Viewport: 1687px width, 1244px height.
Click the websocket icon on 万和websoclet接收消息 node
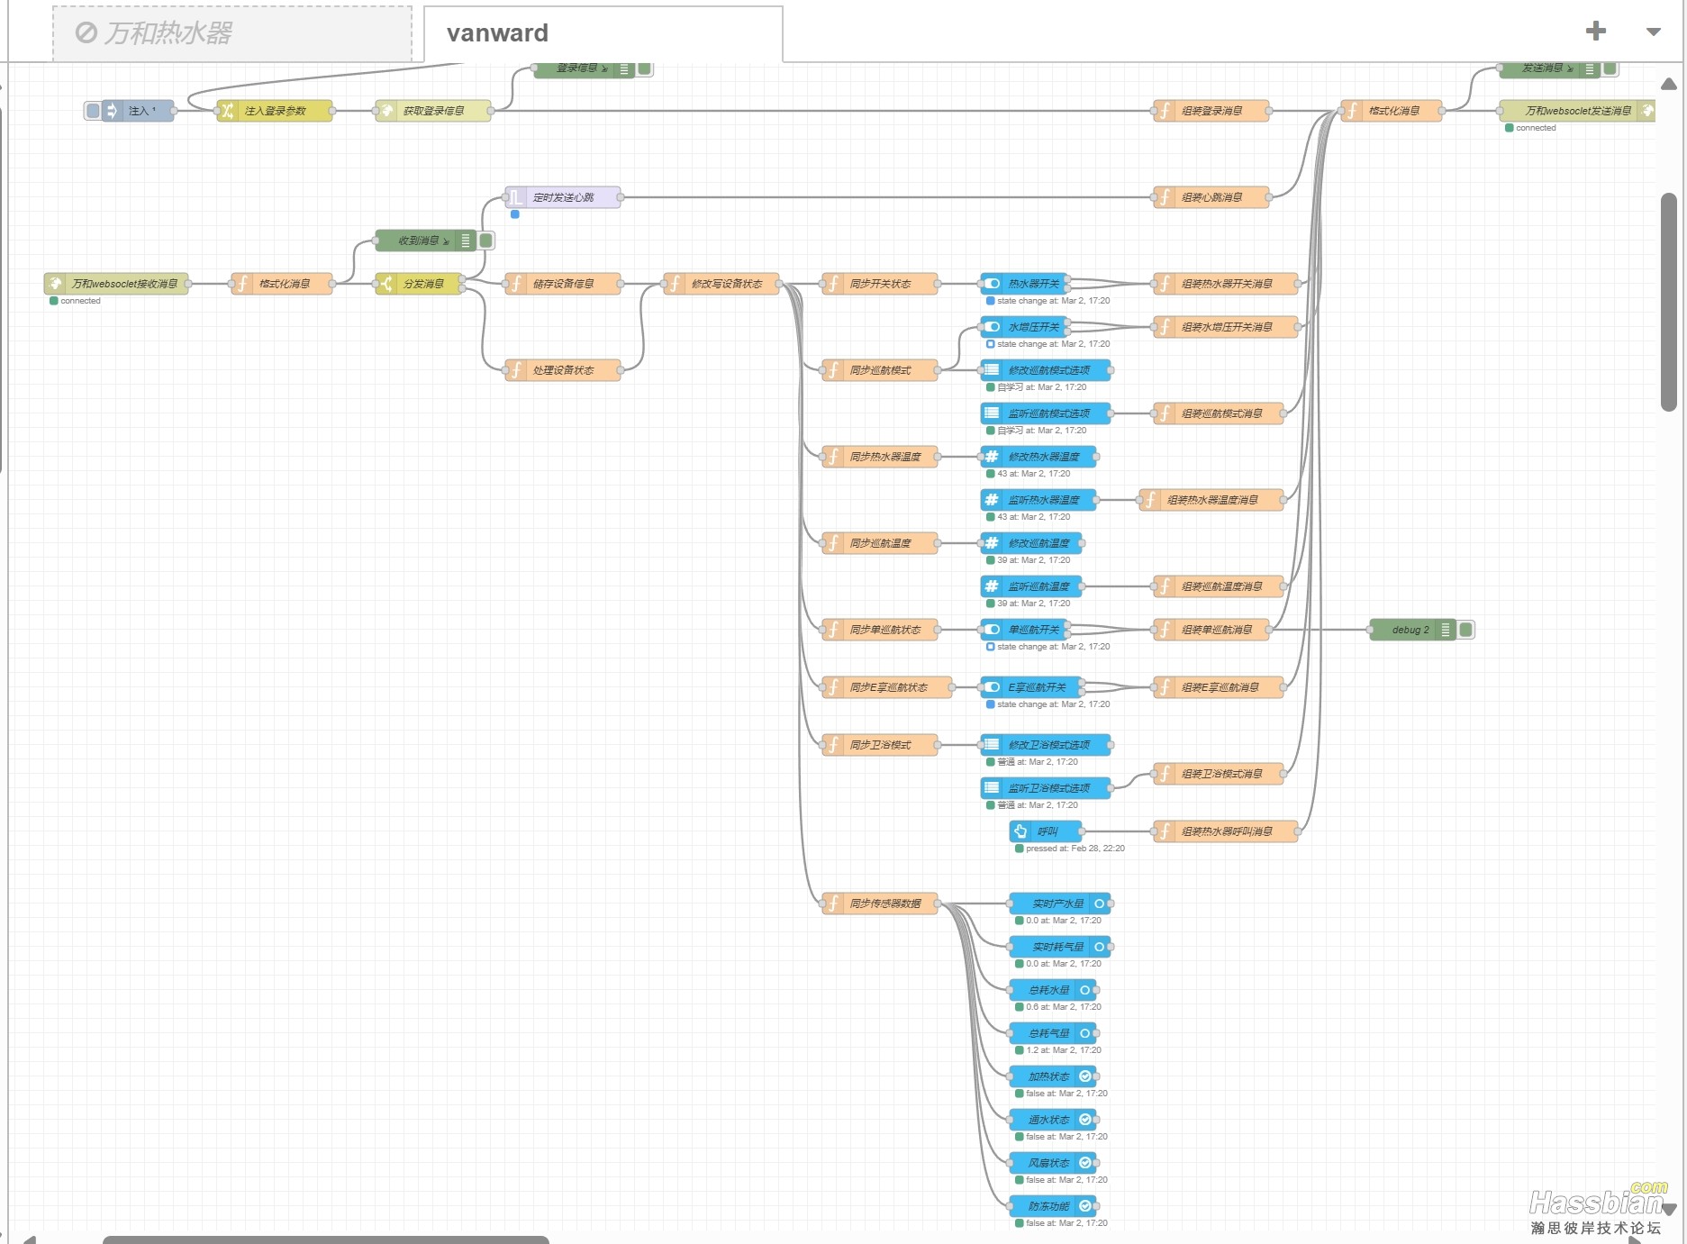[55, 284]
